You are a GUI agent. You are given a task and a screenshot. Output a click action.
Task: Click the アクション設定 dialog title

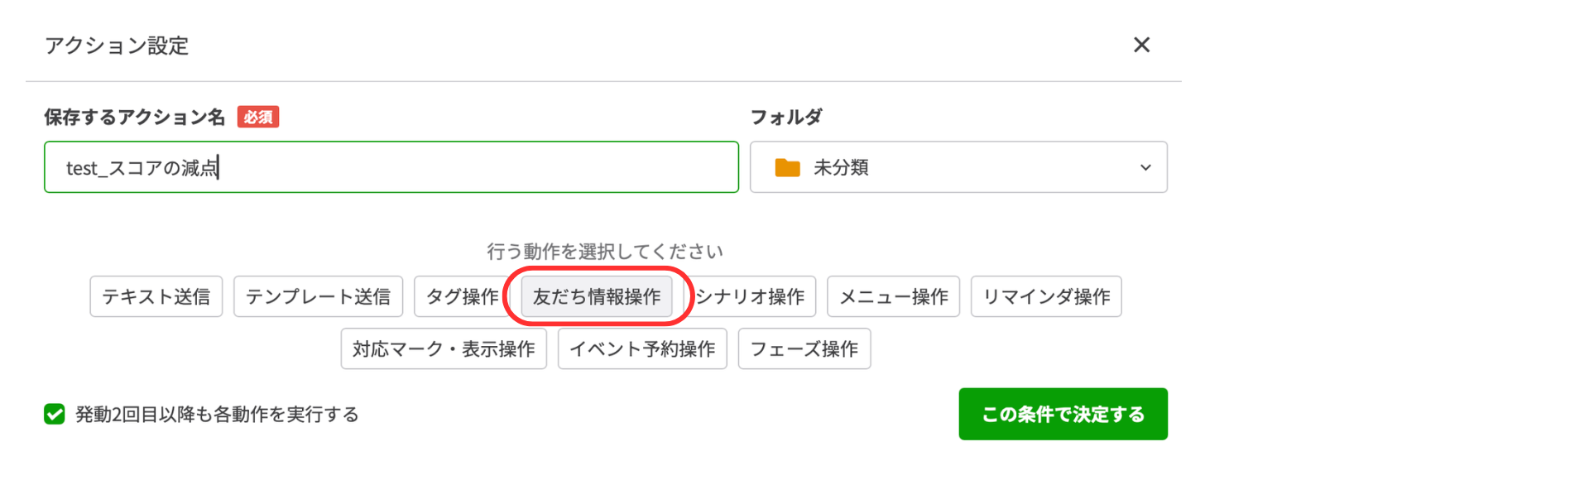117,46
